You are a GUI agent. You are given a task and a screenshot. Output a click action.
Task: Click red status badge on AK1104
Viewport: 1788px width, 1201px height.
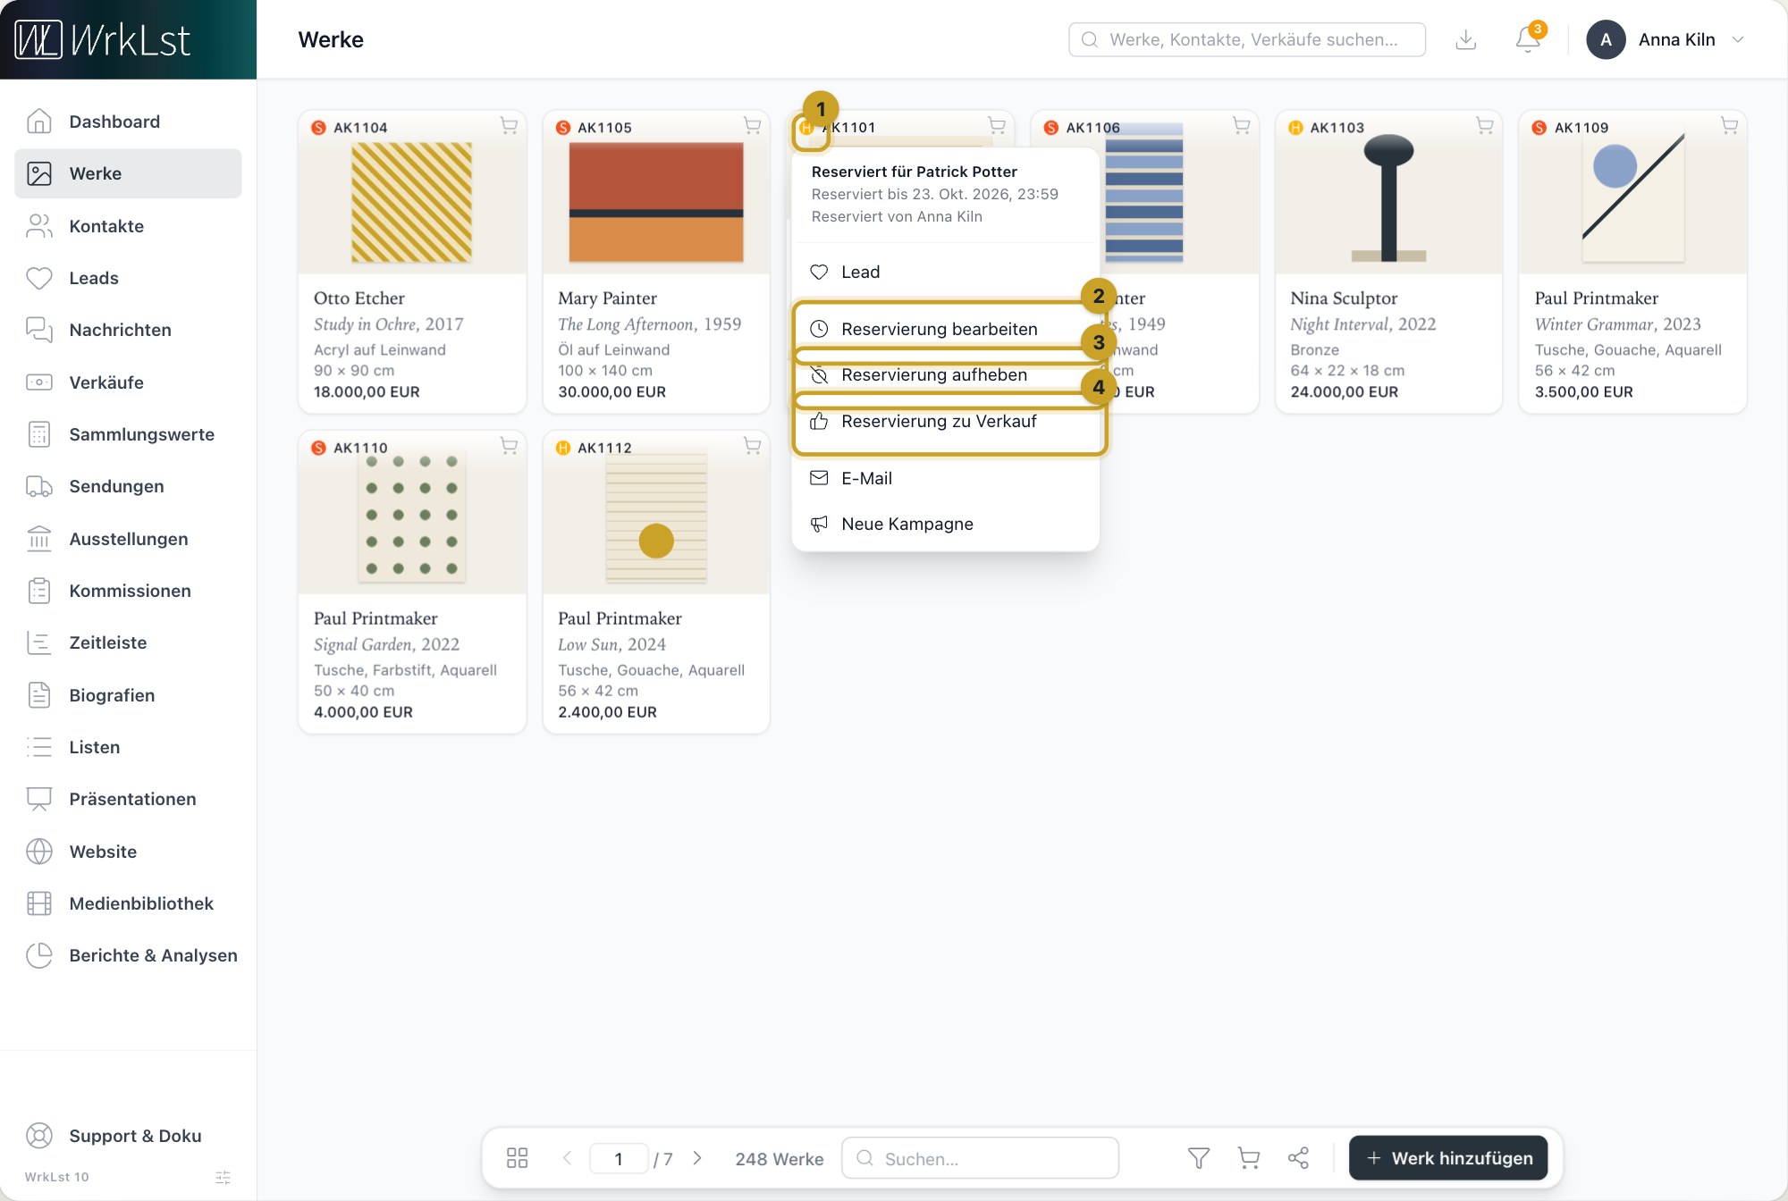pos(318,128)
